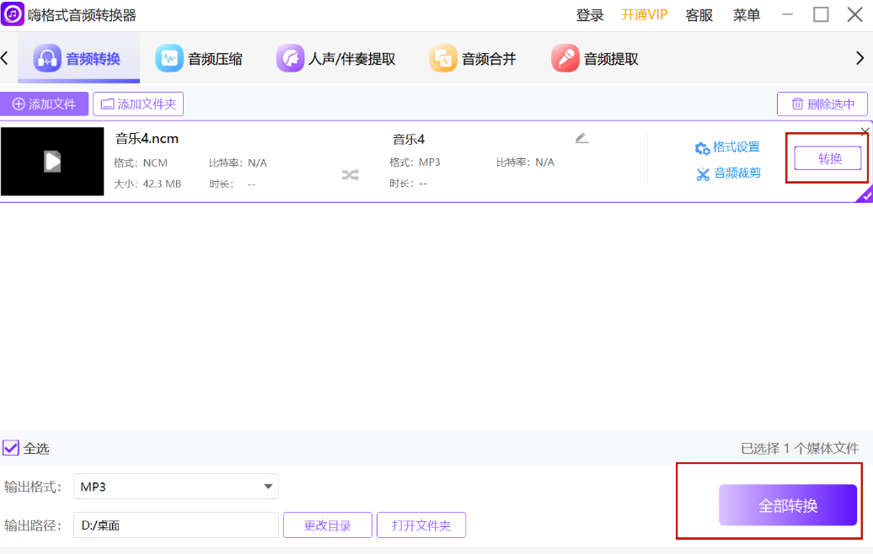Viewport: 873px width, 554px height.
Task: Open the 人声/伴奏提取 feature icon
Action: pyautogui.click(x=291, y=57)
